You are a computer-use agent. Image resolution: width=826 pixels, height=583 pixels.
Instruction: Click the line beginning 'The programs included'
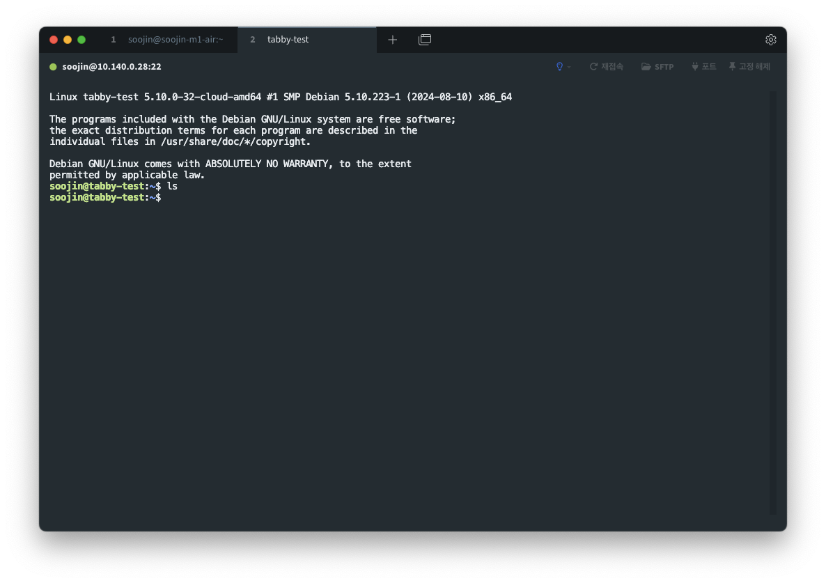point(252,120)
